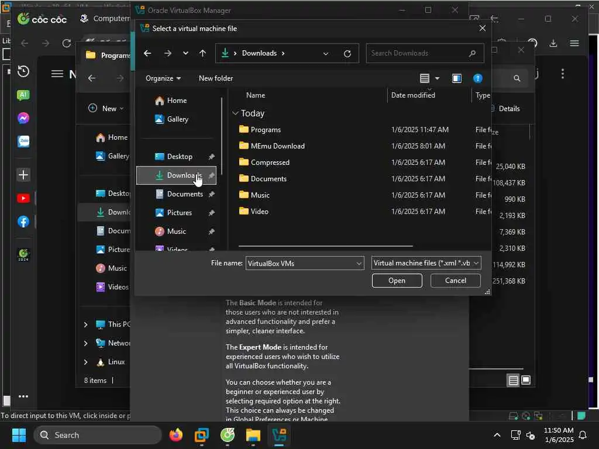
Task: Open Coc Coc downloads icon
Action: [553, 43]
